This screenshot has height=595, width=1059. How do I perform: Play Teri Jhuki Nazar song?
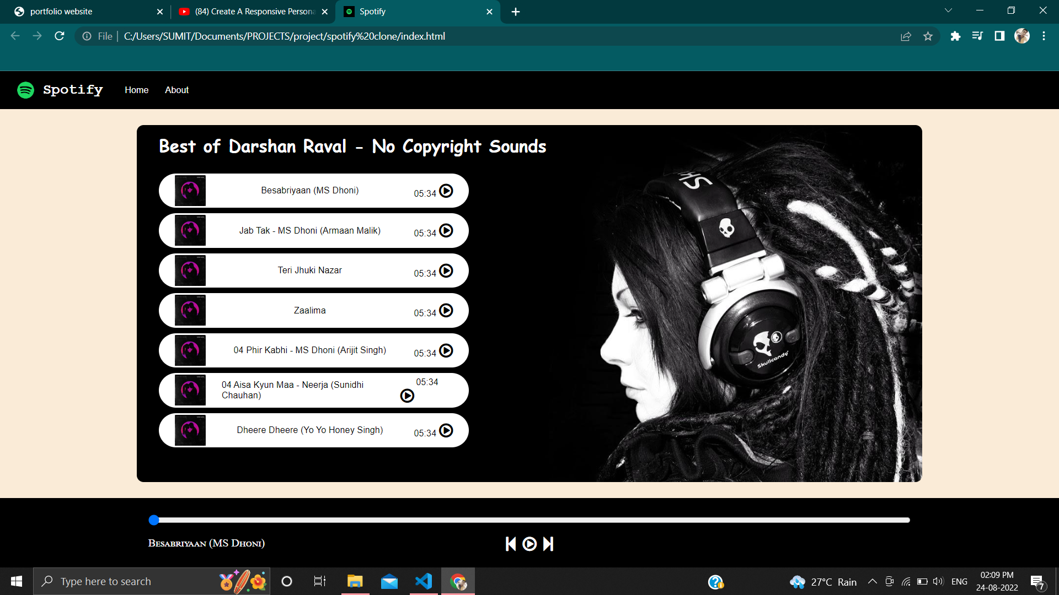446,271
